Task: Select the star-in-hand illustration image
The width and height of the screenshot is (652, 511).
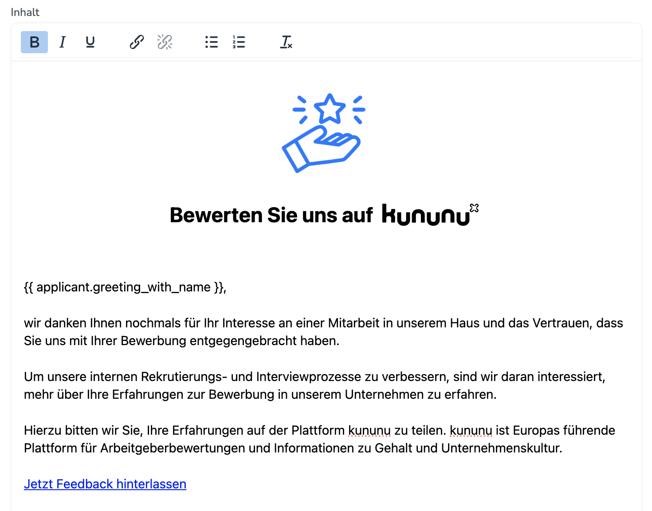Action: (x=324, y=133)
